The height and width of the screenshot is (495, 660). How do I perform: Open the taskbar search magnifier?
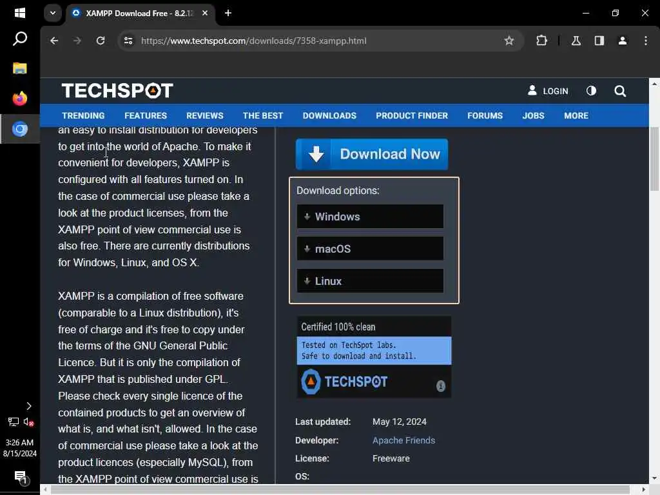click(20, 39)
